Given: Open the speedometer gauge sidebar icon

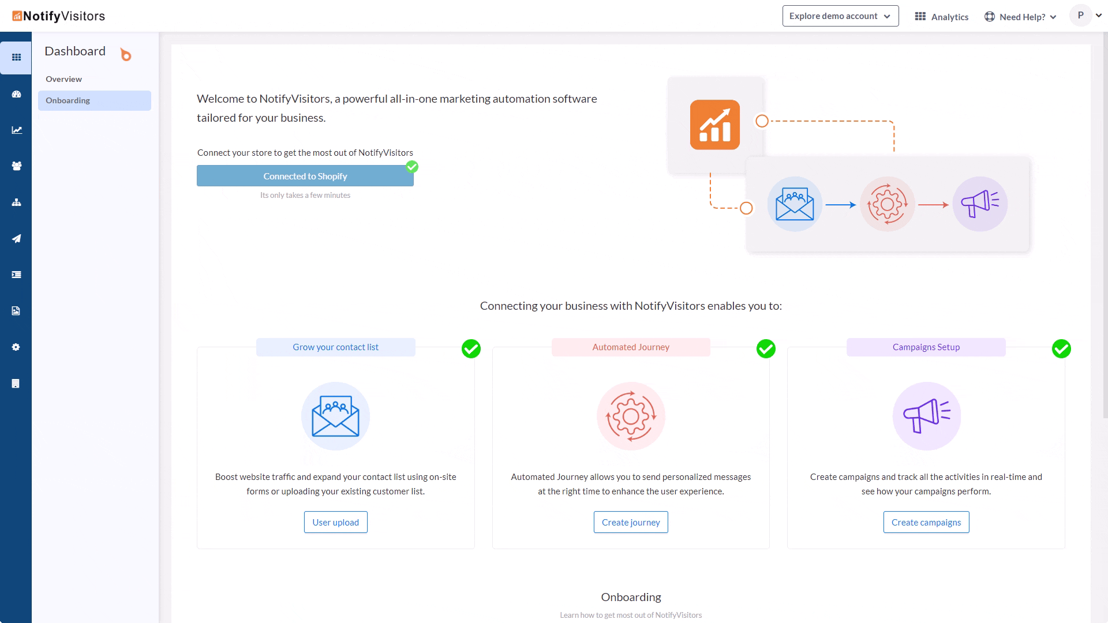Looking at the screenshot, I should (x=16, y=94).
